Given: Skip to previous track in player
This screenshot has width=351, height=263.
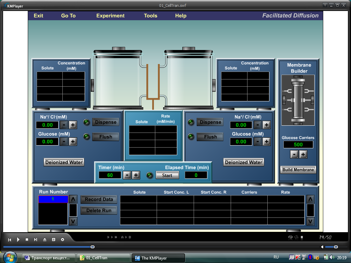Looking at the screenshot, I should (10, 240).
